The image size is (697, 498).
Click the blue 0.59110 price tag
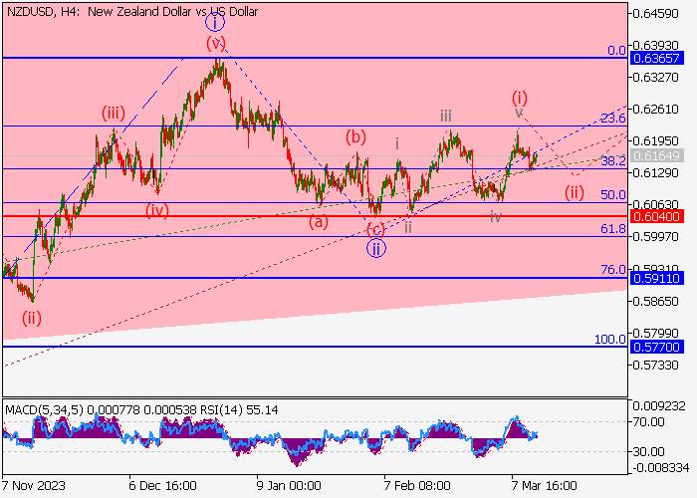[x=656, y=278]
